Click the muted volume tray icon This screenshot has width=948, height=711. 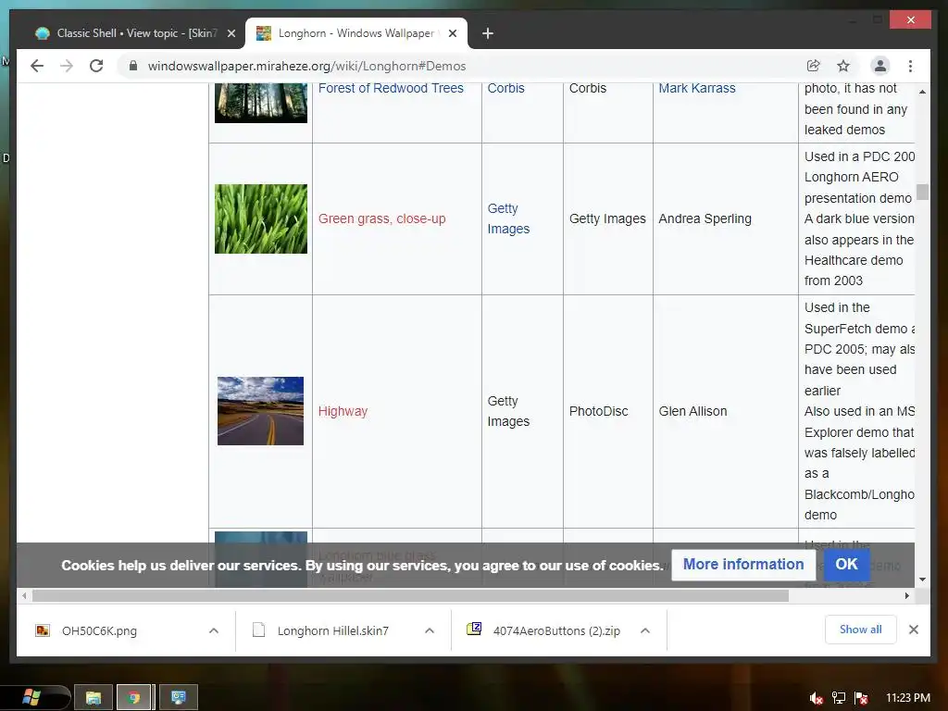tap(816, 698)
